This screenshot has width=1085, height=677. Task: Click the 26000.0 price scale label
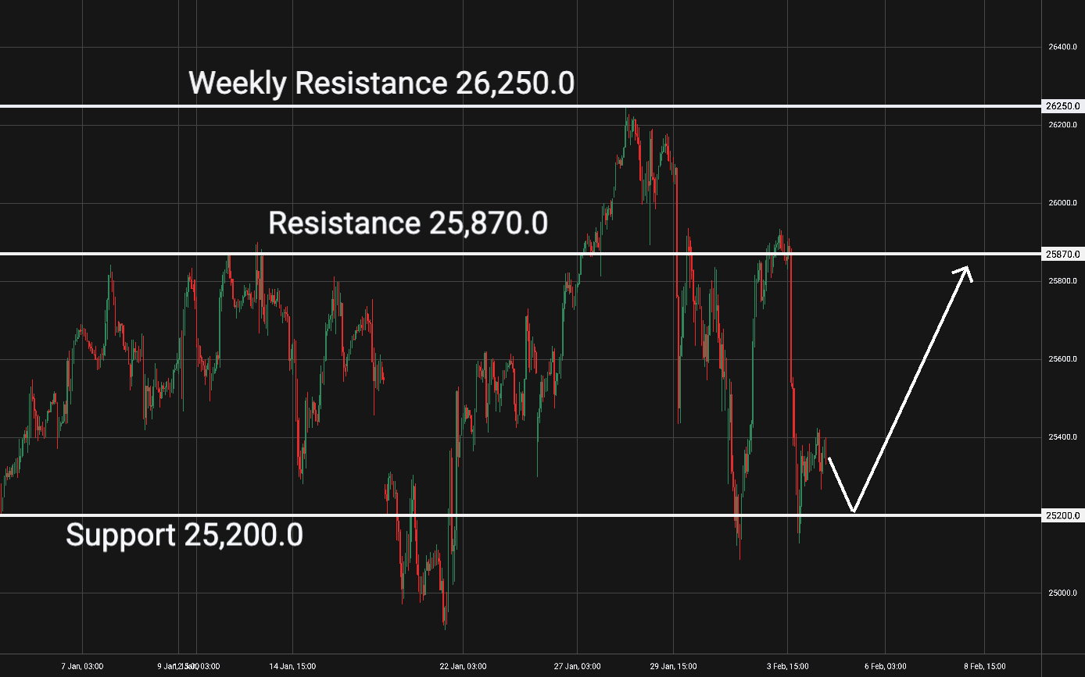[x=1062, y=203]
